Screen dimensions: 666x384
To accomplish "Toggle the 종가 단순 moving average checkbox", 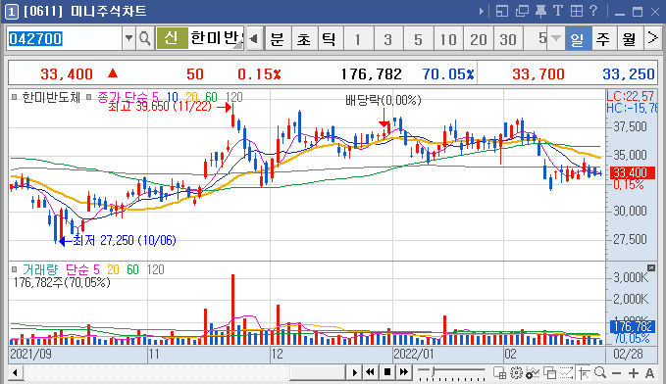I will click(x=89, y=97).
